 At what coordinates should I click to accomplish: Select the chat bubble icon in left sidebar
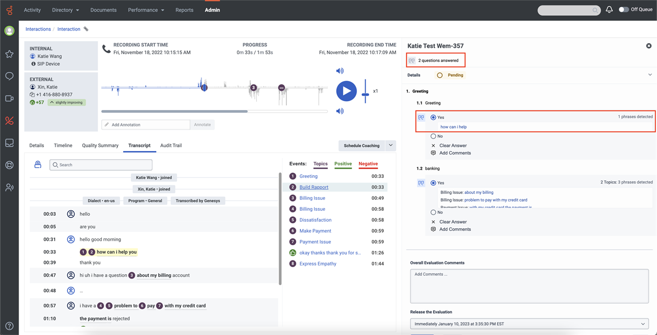click(x=9, y=76)
